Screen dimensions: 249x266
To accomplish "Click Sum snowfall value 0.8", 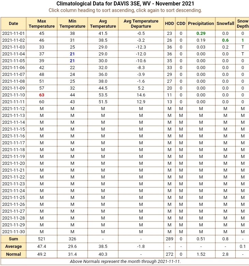I will tap(225, 239).
